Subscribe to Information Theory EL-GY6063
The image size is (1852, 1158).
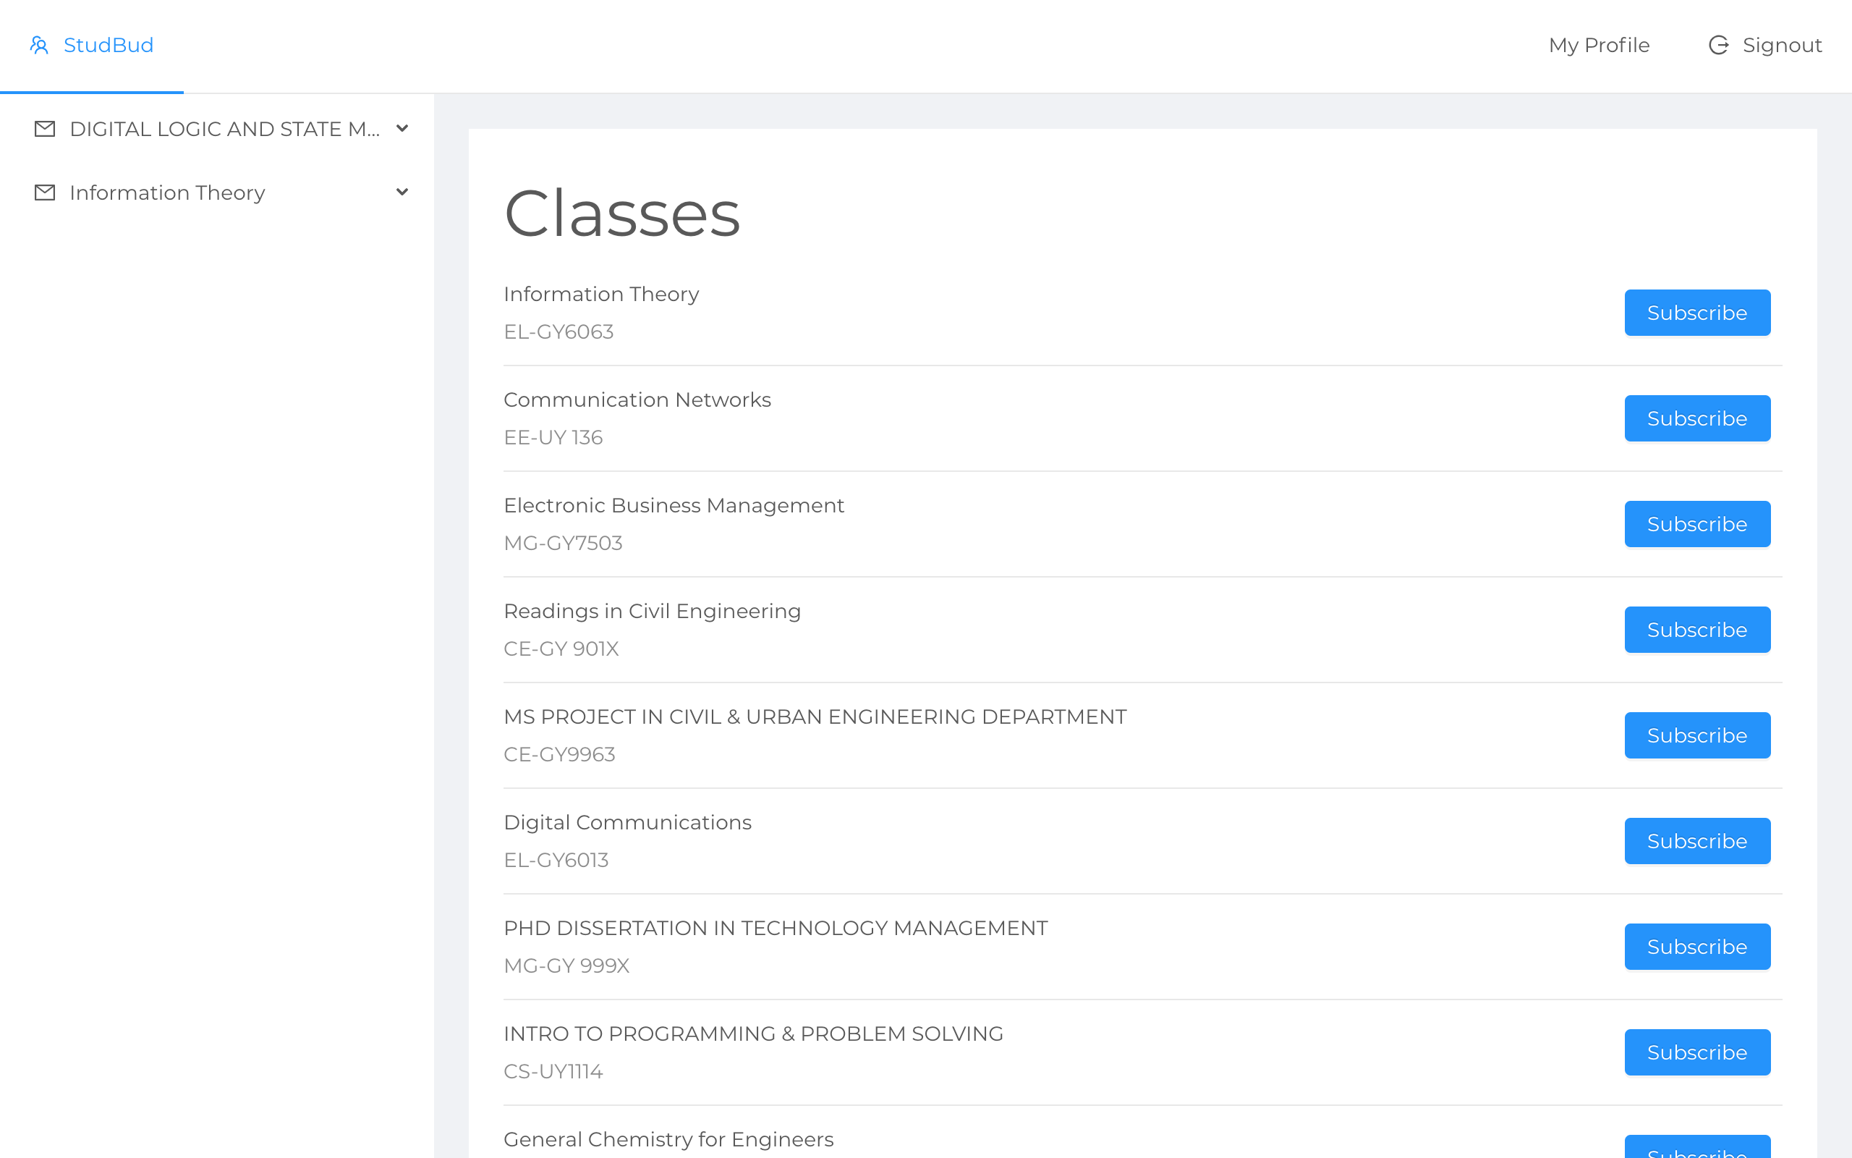tap(1696, 313)
